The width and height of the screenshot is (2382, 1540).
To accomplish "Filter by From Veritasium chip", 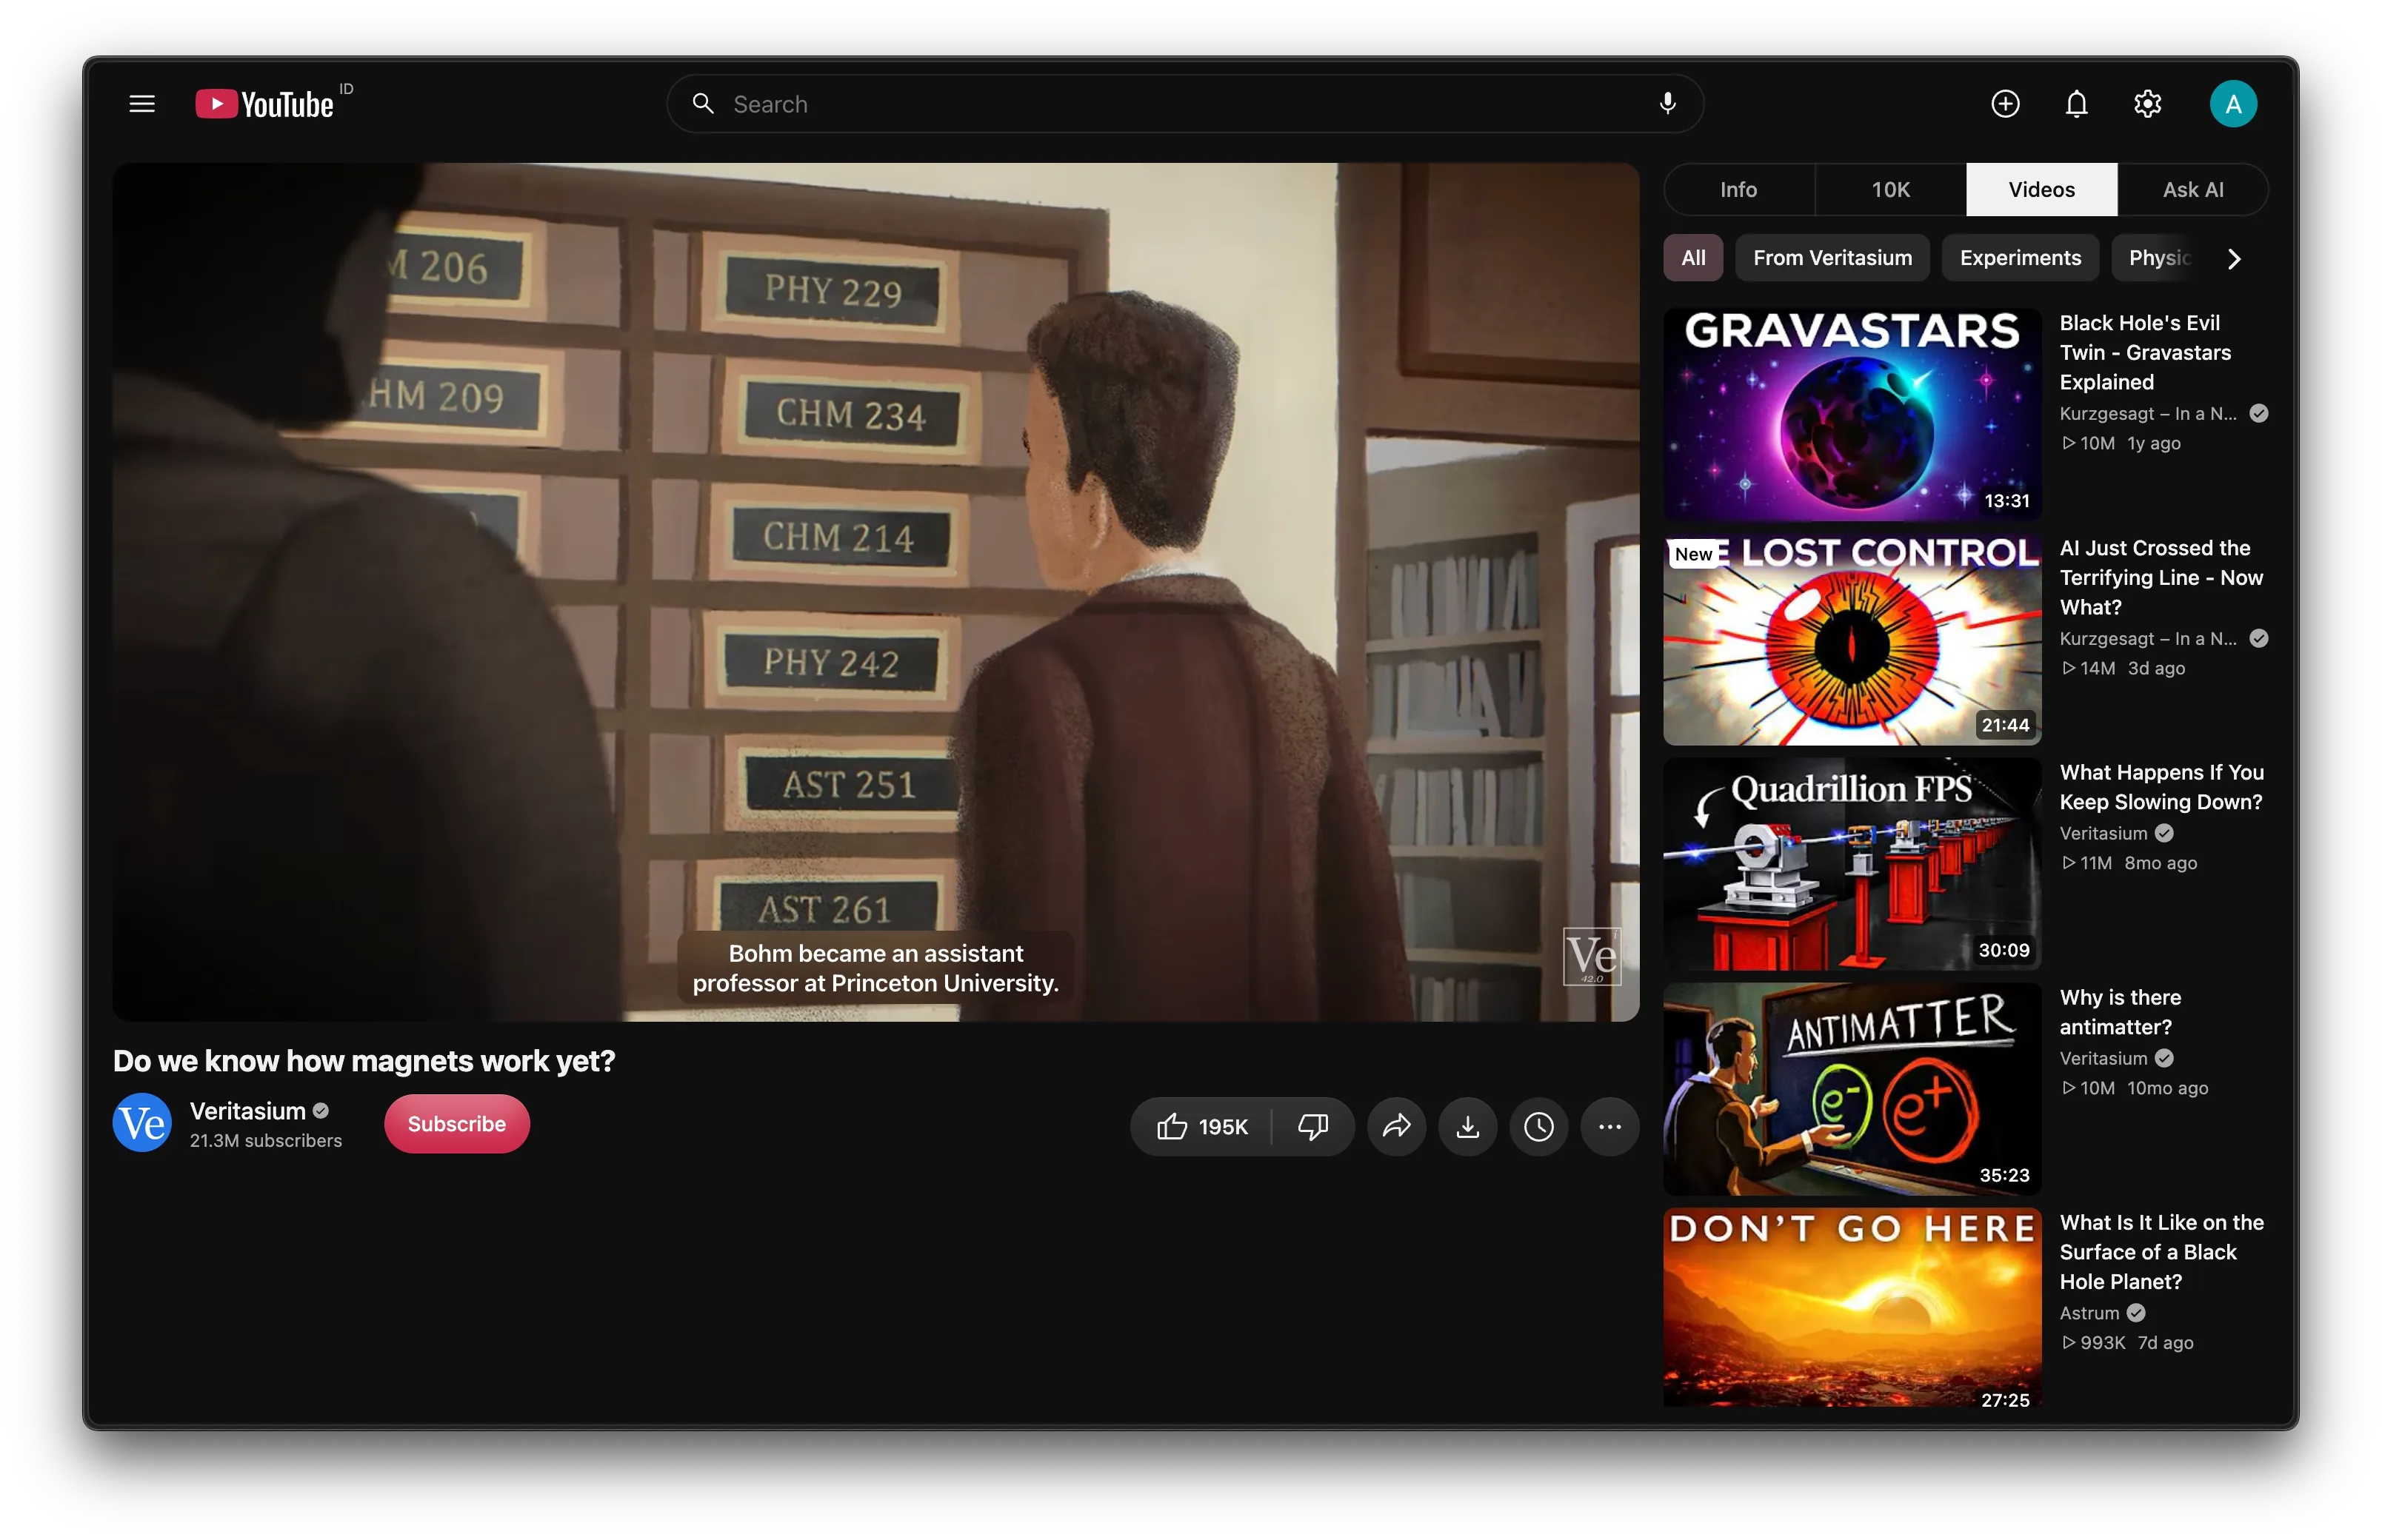I will coord(1832,258).
